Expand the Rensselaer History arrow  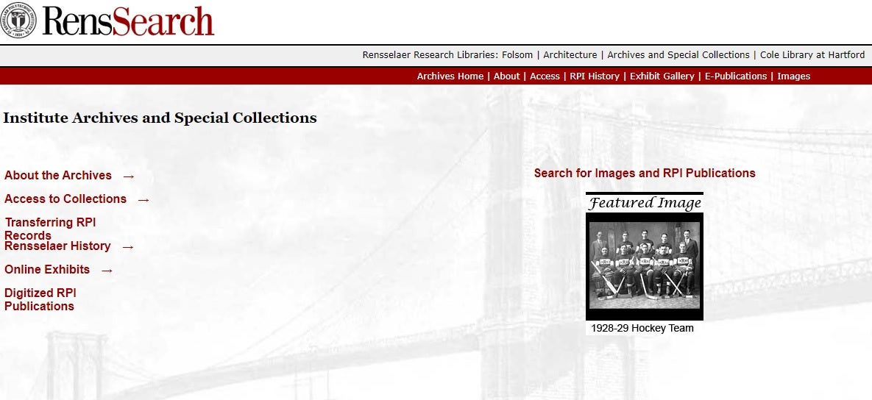click(128, 247)
